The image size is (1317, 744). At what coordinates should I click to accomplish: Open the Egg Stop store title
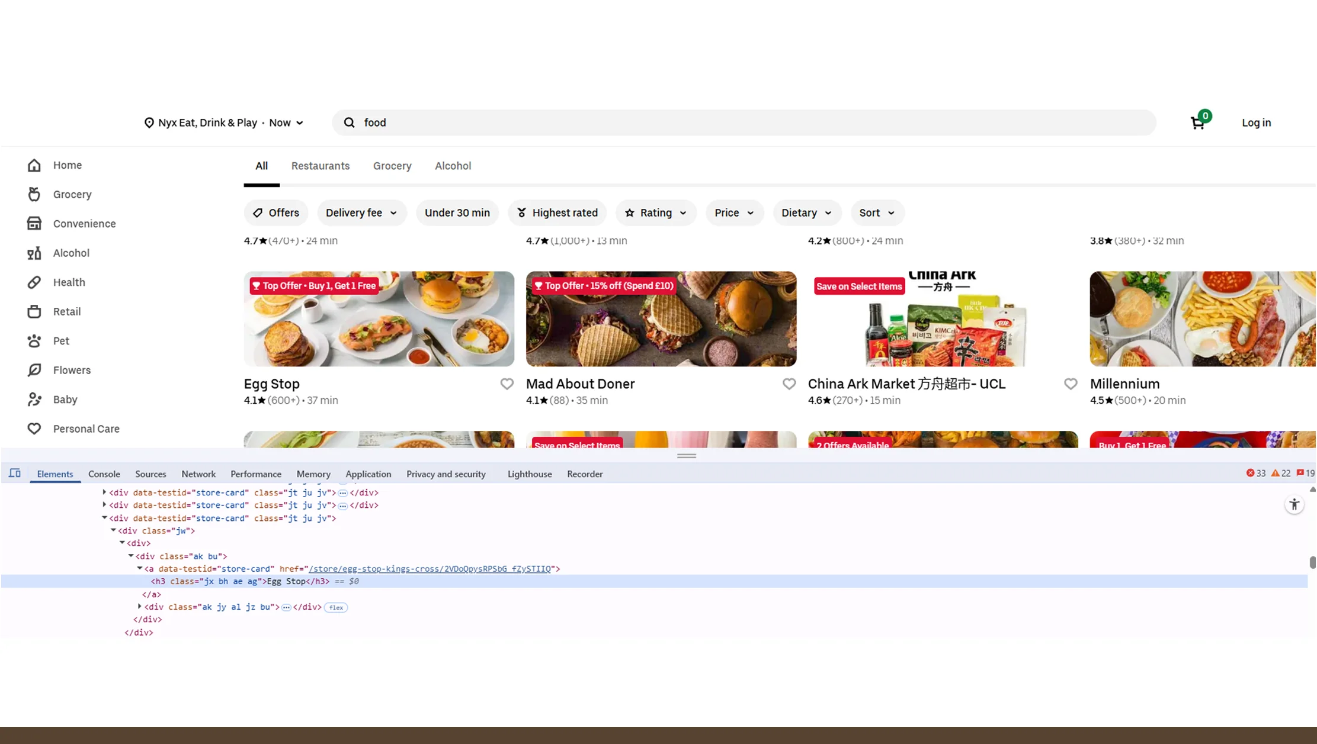coord(272,384)
